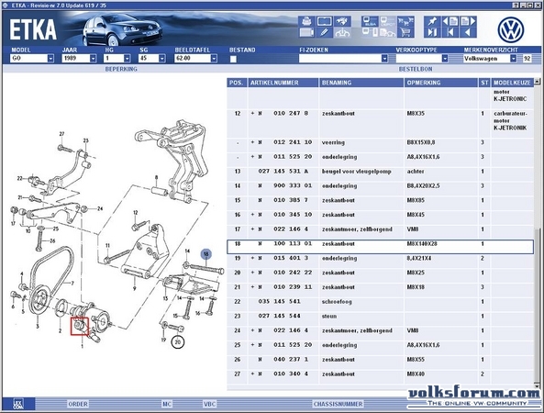Viewport: 544px width, 413px height.
Task: Expand the HG dropdown
Action: tap(127, 59)
